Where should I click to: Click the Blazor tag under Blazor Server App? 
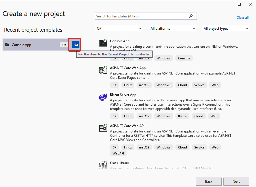[x=182, y=116]
